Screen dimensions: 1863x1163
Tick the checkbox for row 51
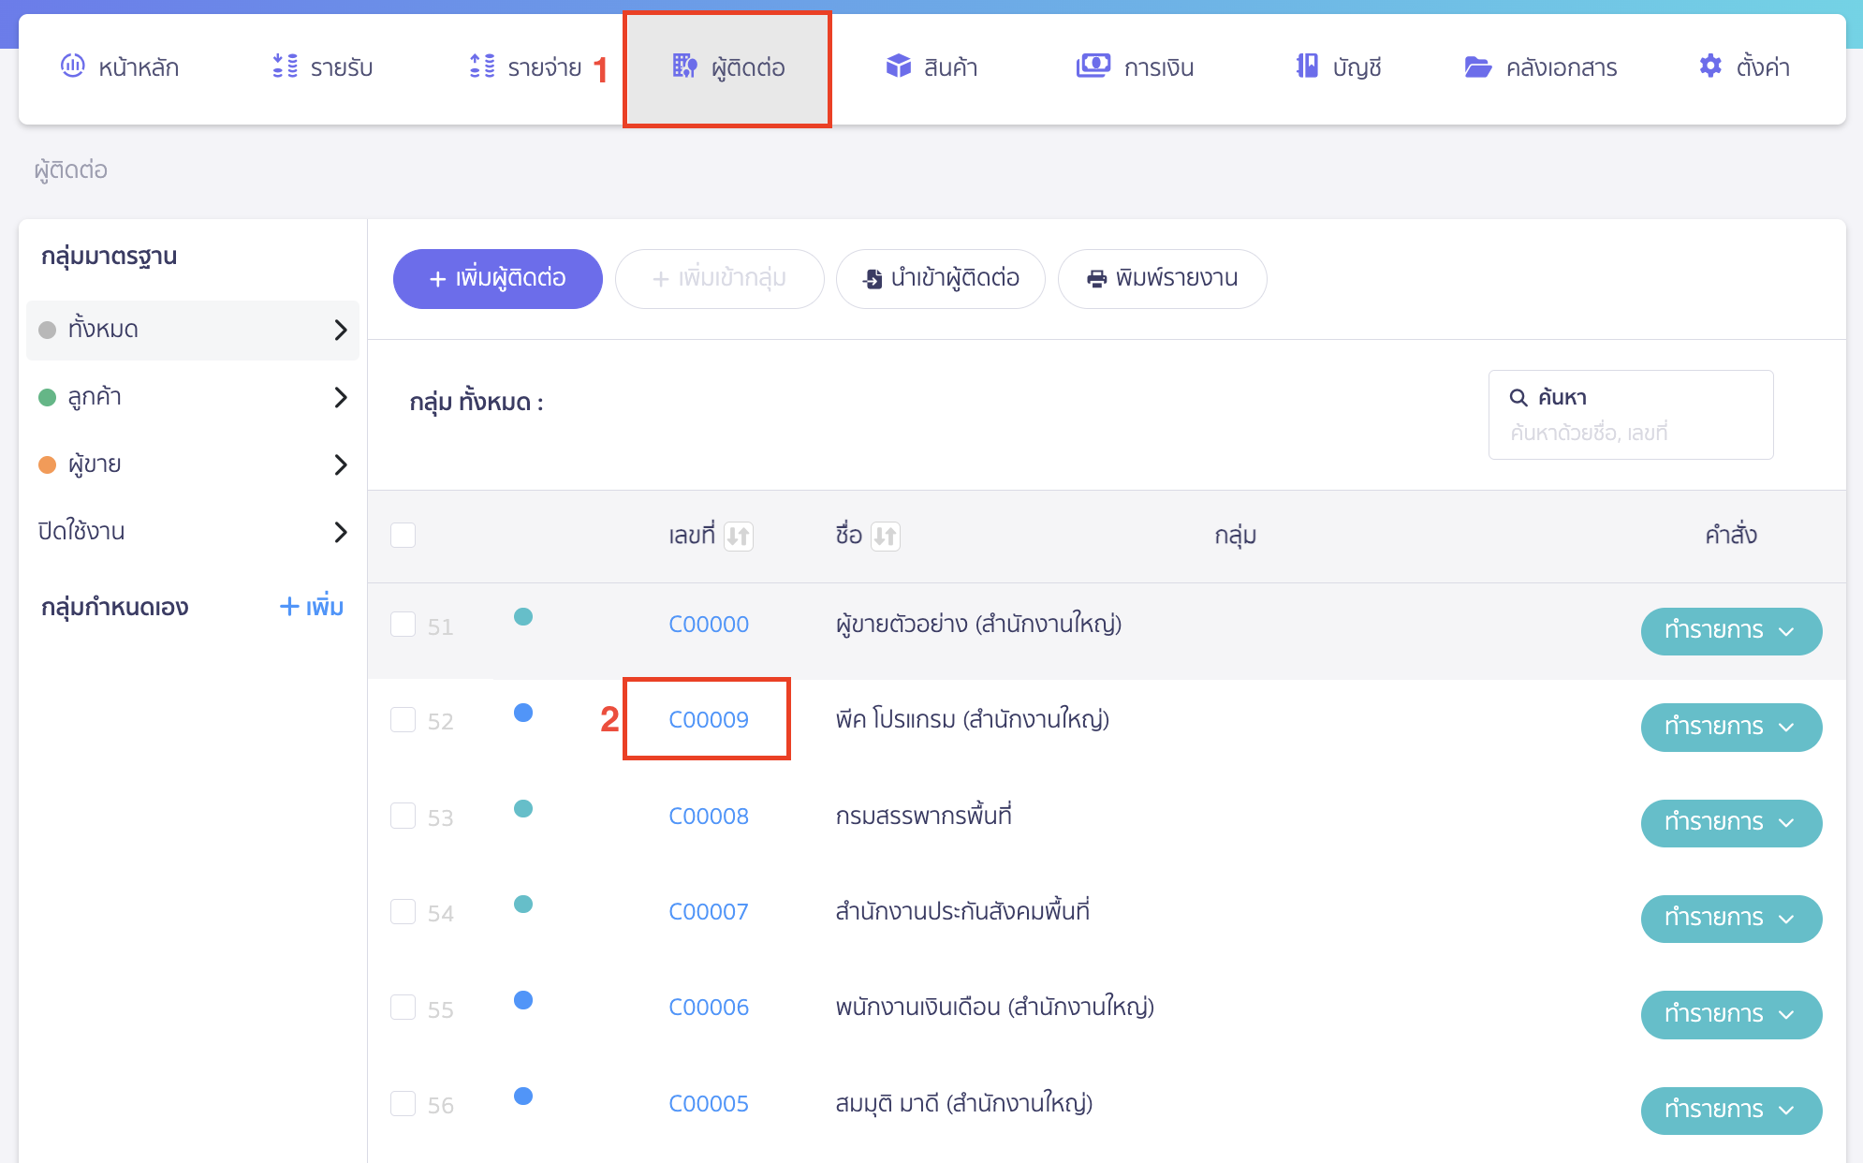[403, 624]
